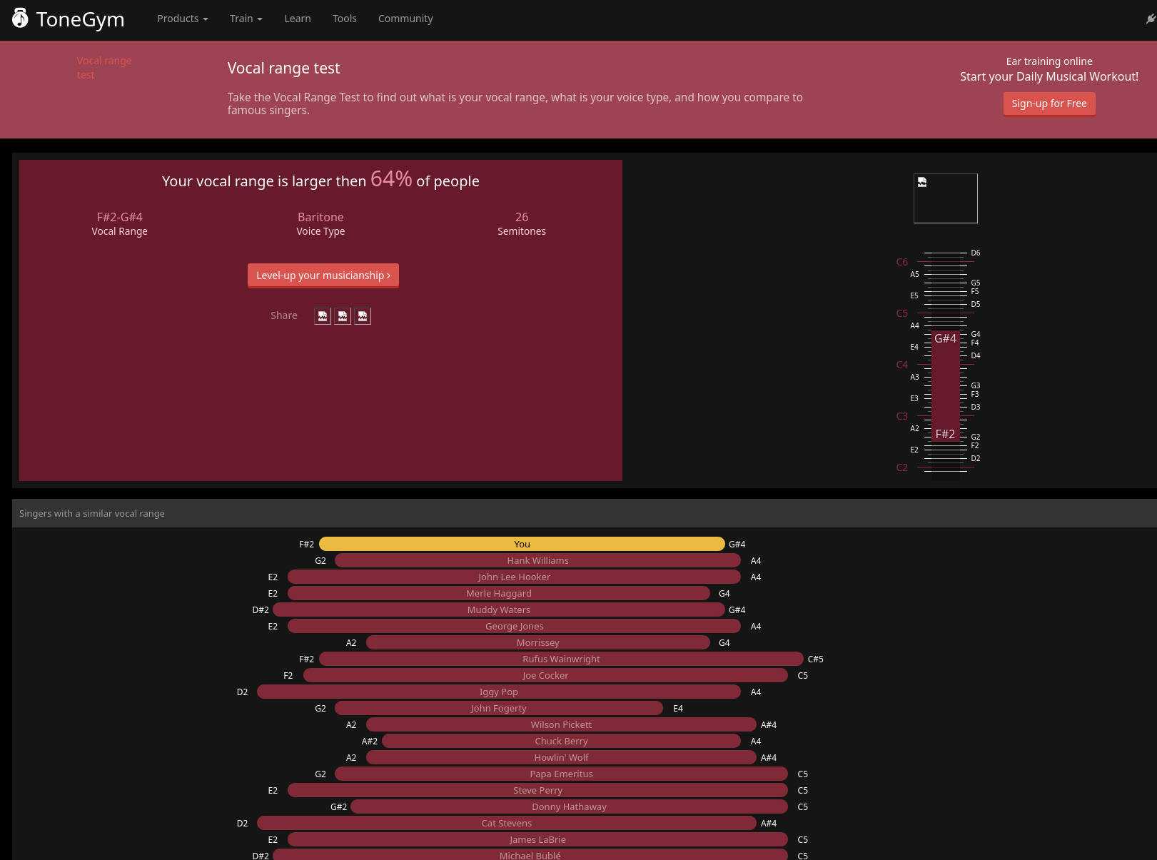This screenshot has height=860, width=1157.
Task: Click Level-up your musicianship button
Action: point(323,275)
